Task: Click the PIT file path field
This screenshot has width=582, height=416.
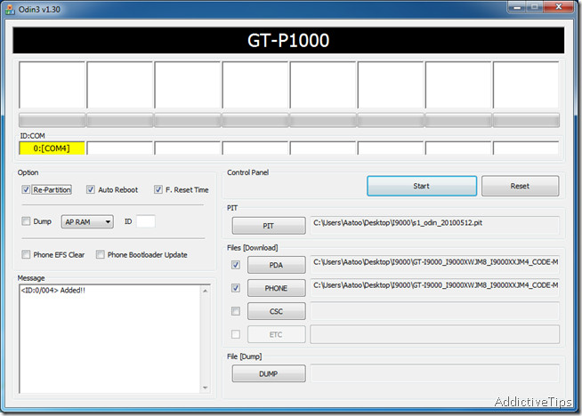Action: click(434, 226)
